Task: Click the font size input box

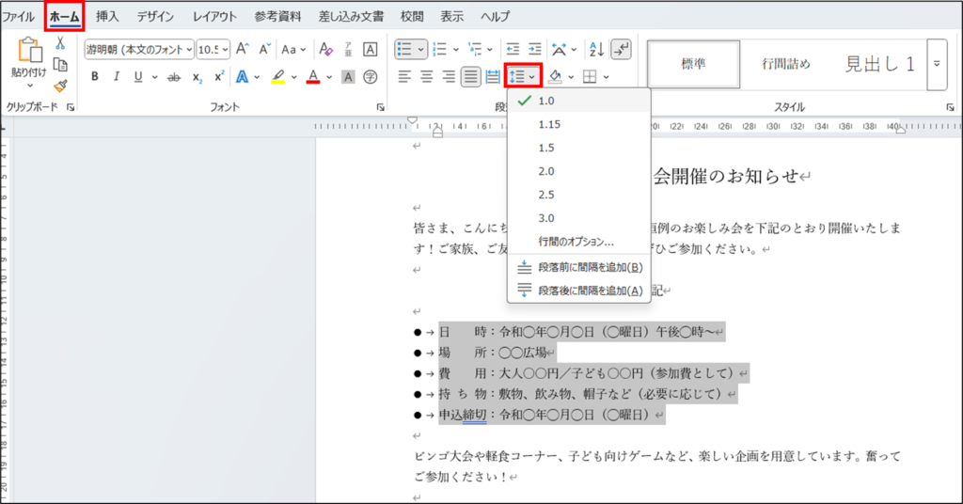Action: tap(209, 50)
